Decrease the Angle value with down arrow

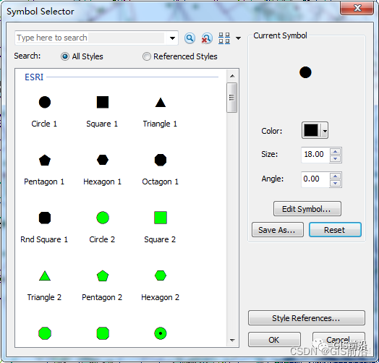336,183
